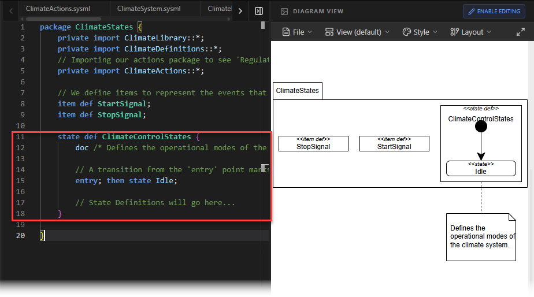The height and width of the screenshot is (297, 534).
Task: Click the ENABLE EDITING button
Action: click(494, 12)
